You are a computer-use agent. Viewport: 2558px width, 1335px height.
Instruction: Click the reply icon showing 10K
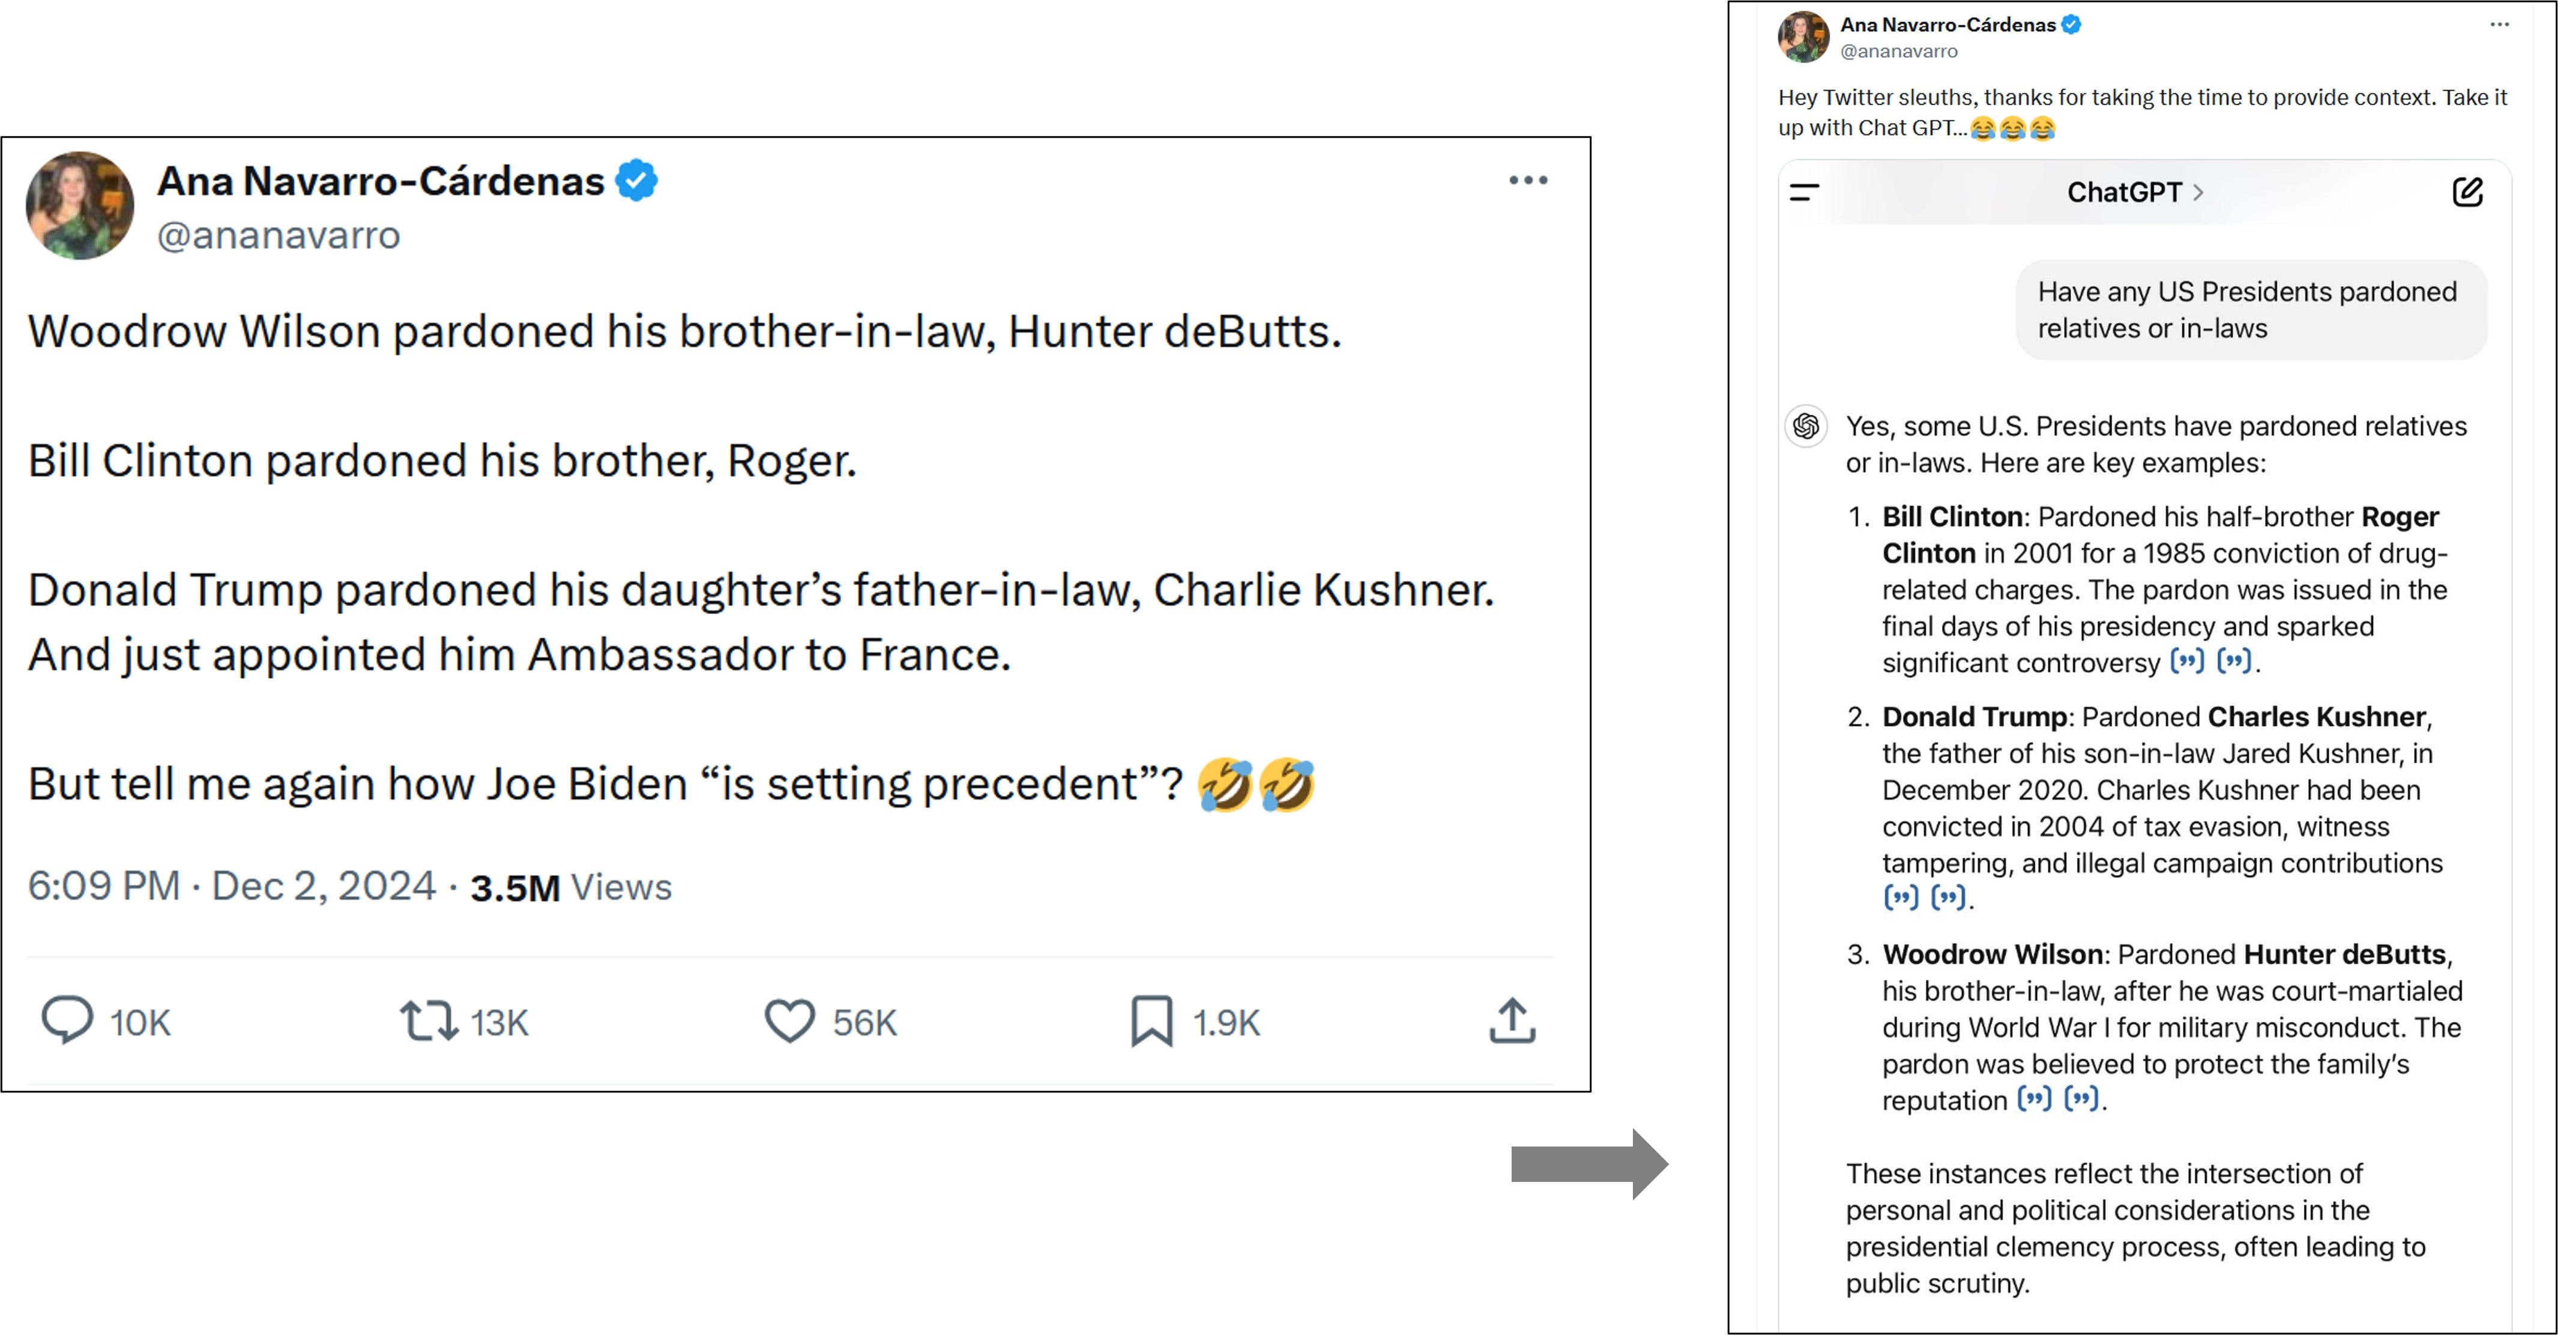coord(67,1020)
